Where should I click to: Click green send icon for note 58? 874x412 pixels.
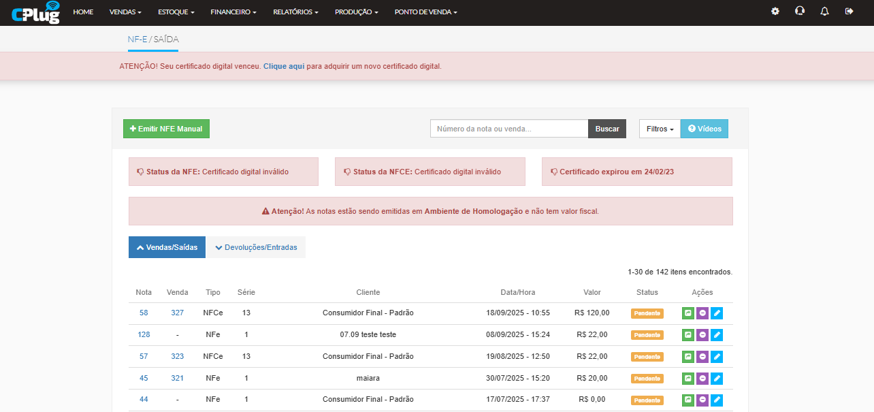point(688,313)
